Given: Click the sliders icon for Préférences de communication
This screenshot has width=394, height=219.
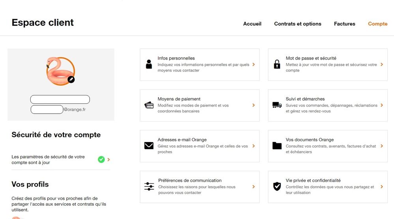Looking at the screenshot, I should [x=149, y=187].
